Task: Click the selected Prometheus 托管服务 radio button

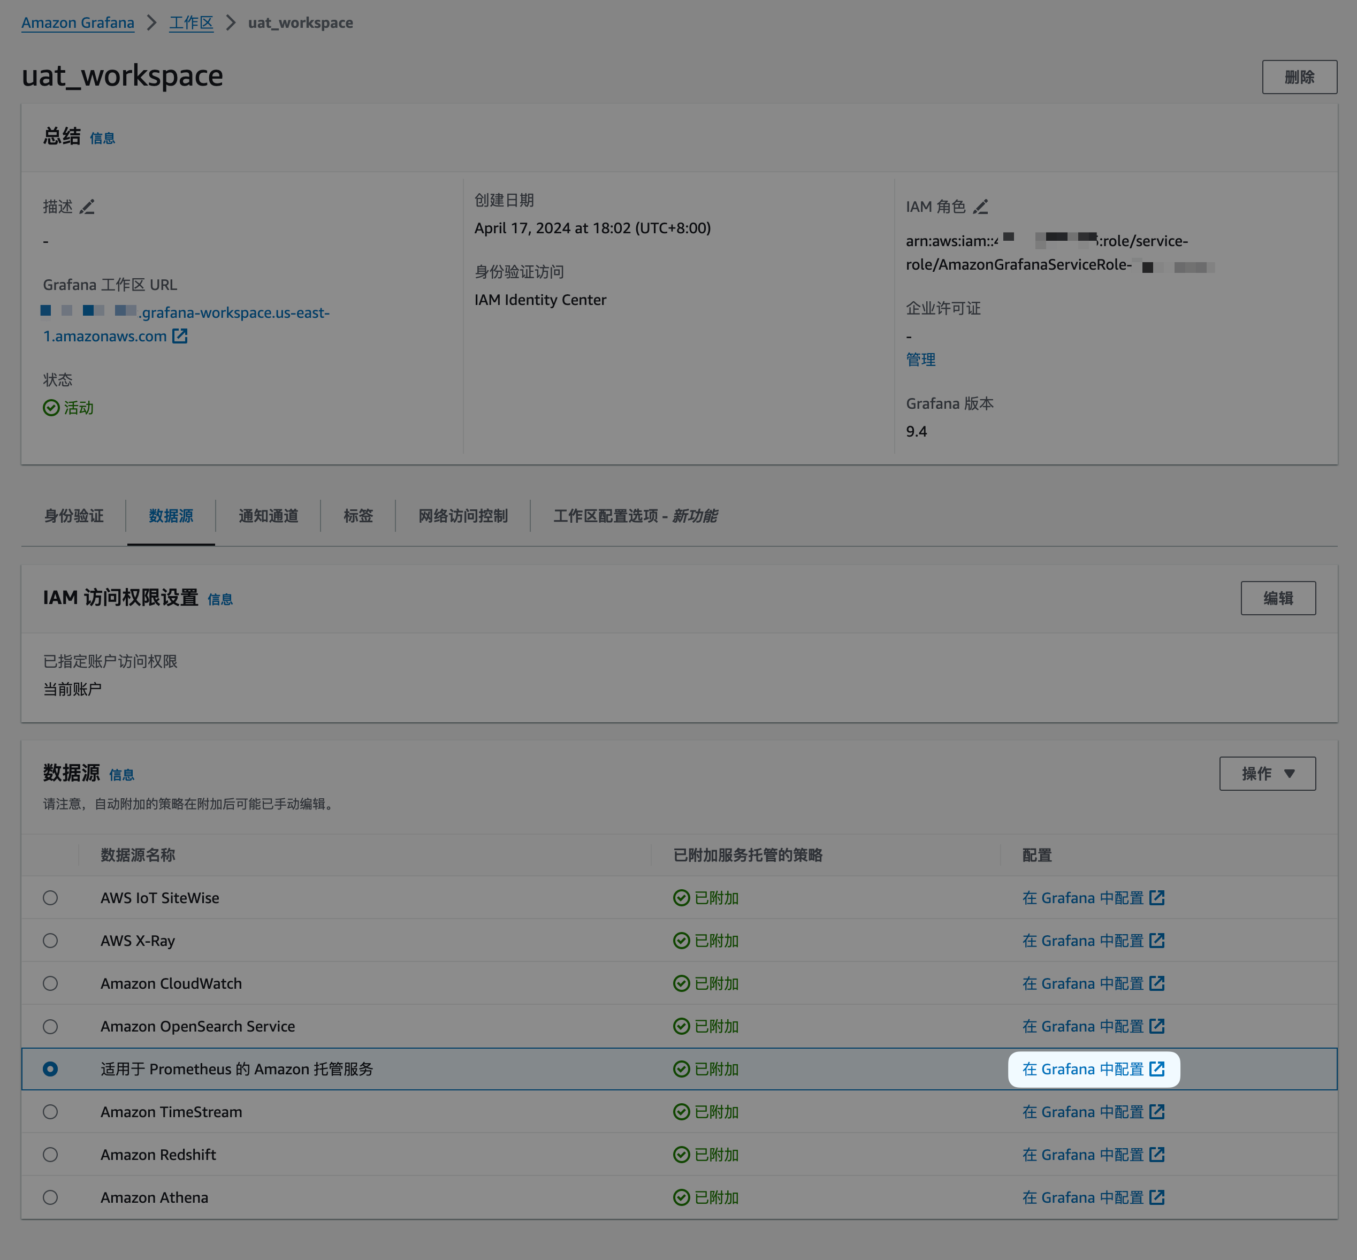Action: (x=50, y=1069)
